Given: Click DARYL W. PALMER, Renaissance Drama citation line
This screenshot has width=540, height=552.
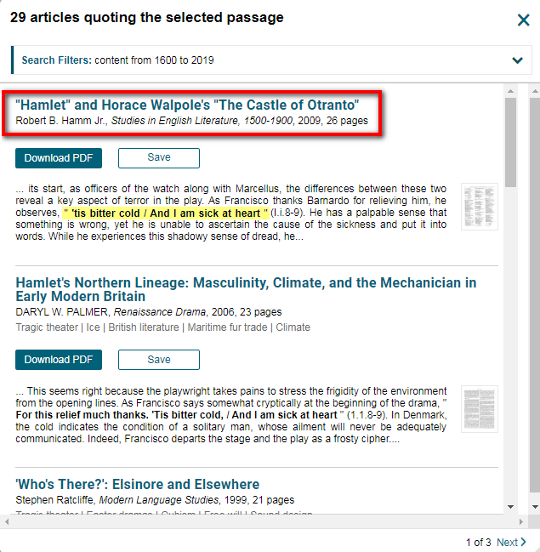Looking at the screenshot, I should (149, 312).
